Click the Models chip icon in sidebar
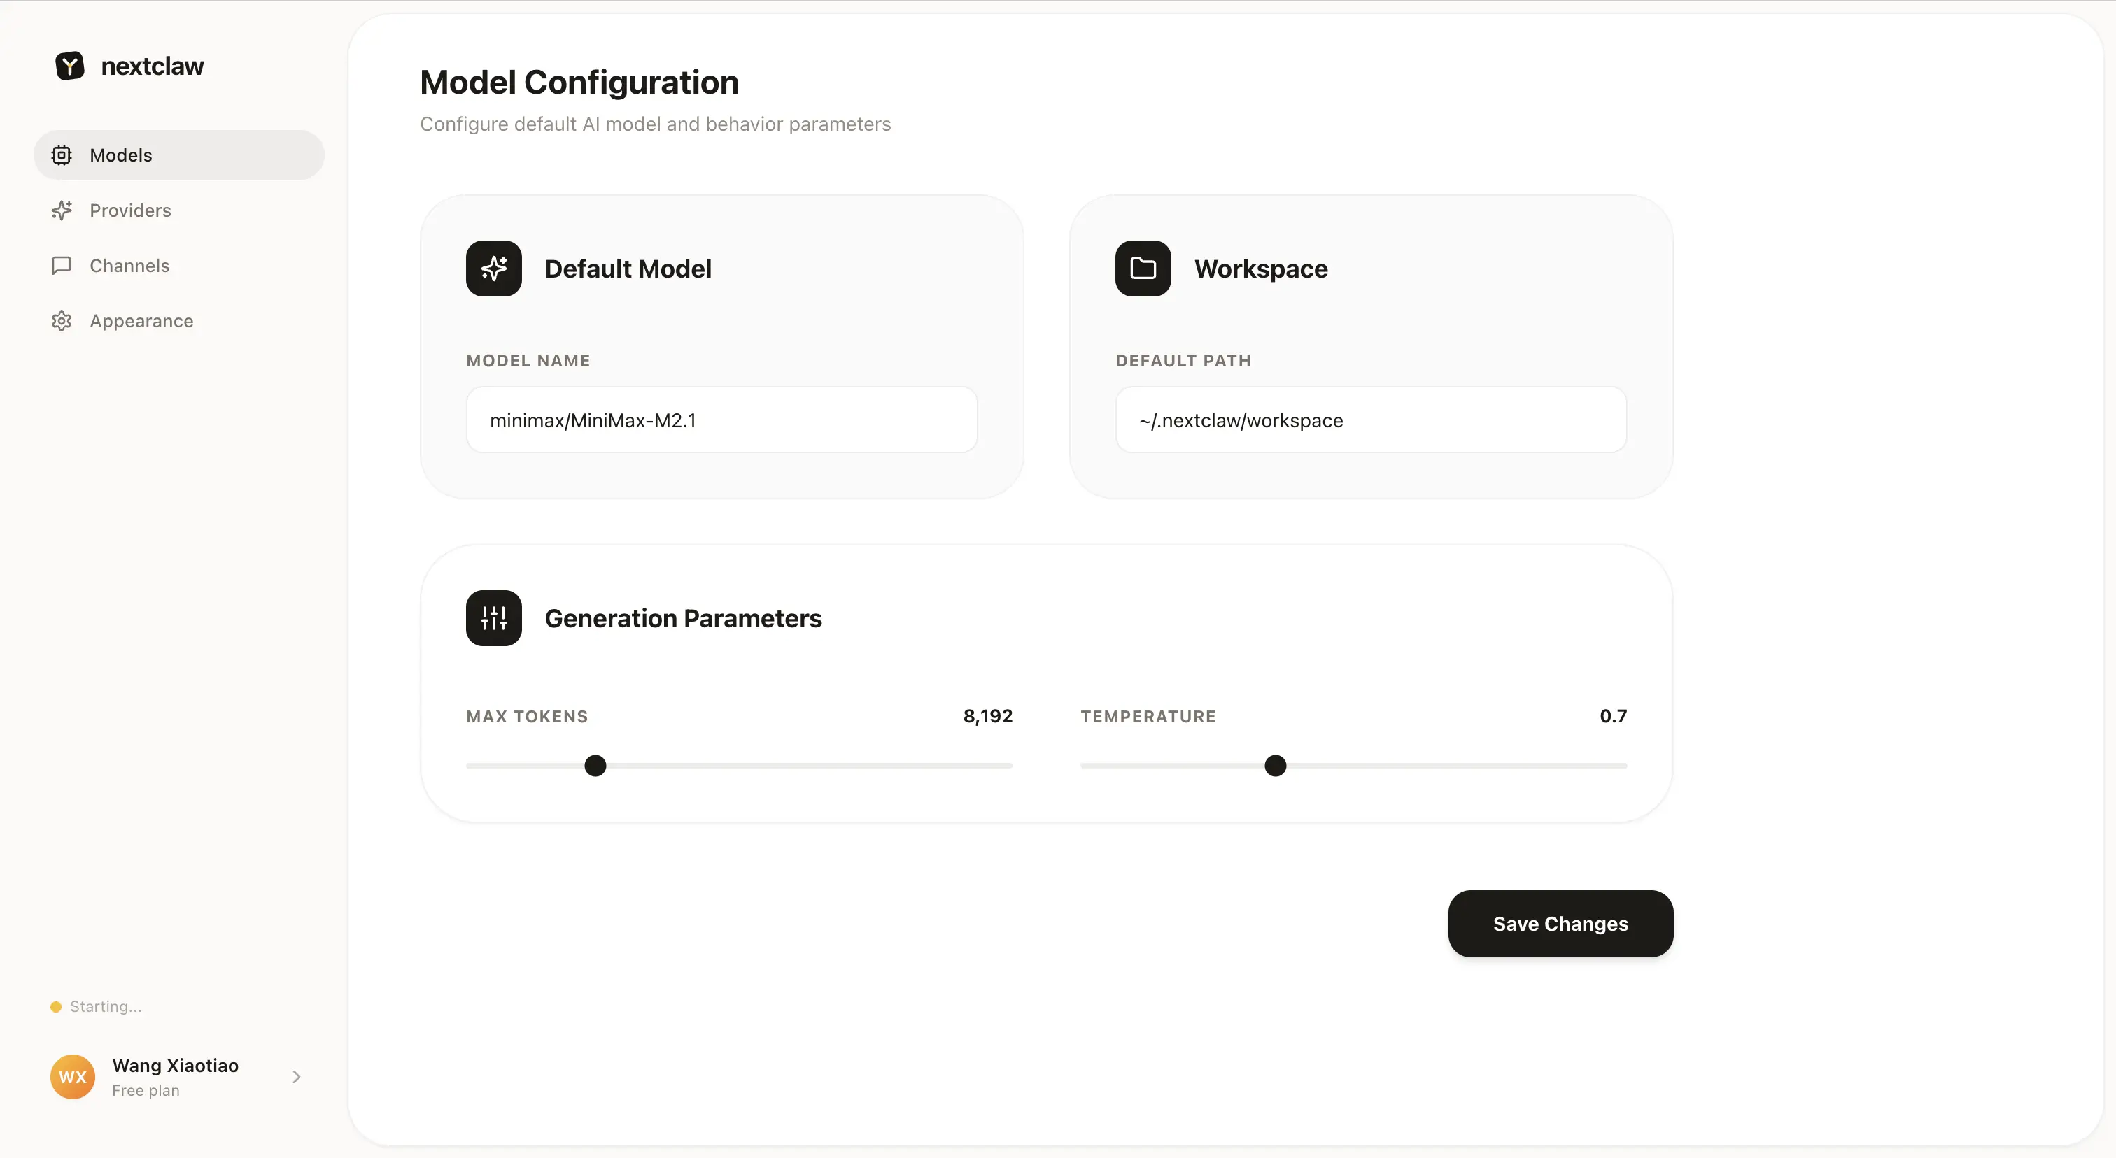 point(62,155)
